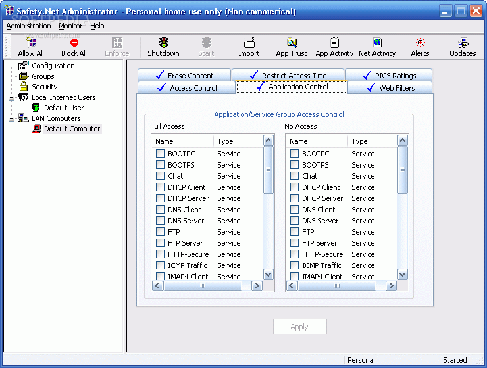Screen dimensions: 487x368
Task: Click the Full Access vertical scrollbar thumb
Action: pyautogui.click(x=269, y=170)
